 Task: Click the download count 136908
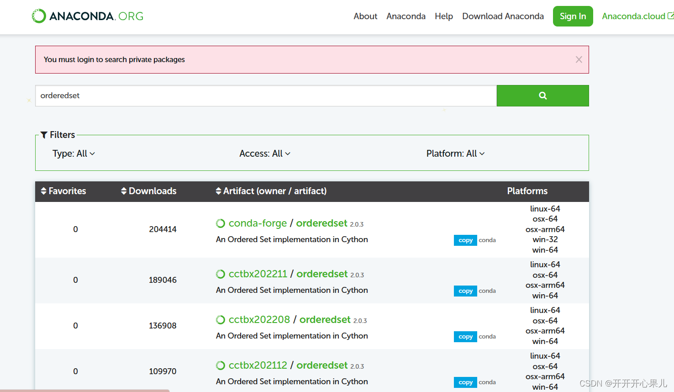coord(163,326)
